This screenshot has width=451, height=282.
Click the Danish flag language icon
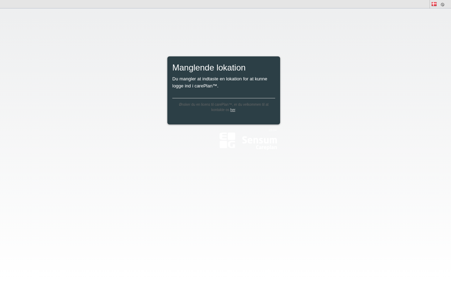434,4
